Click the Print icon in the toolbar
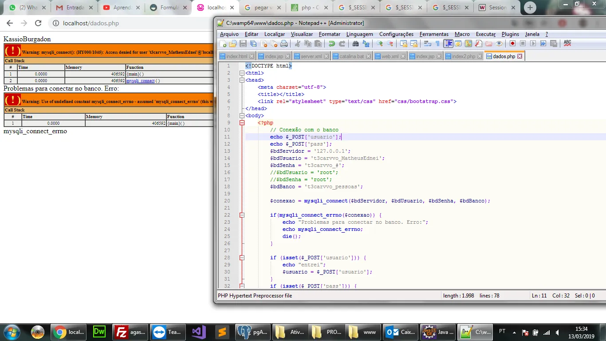 coord(284,44)
